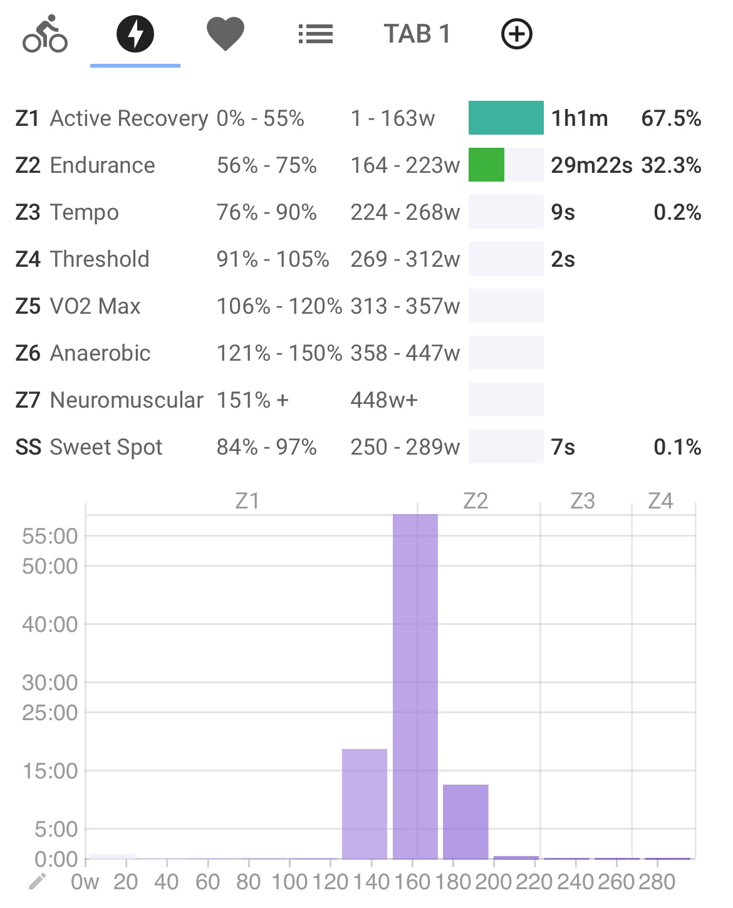Click the 180w histogram bar

(465, 822)
